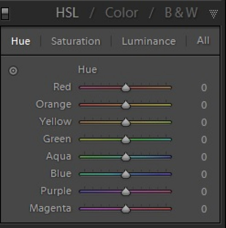
Task: Open the B&W panel mode
Action: [x=181, y=13]
